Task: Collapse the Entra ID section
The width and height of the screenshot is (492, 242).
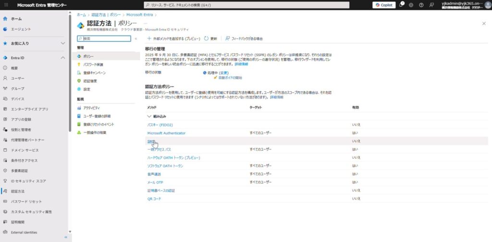Action: click(x=62, y=58)
